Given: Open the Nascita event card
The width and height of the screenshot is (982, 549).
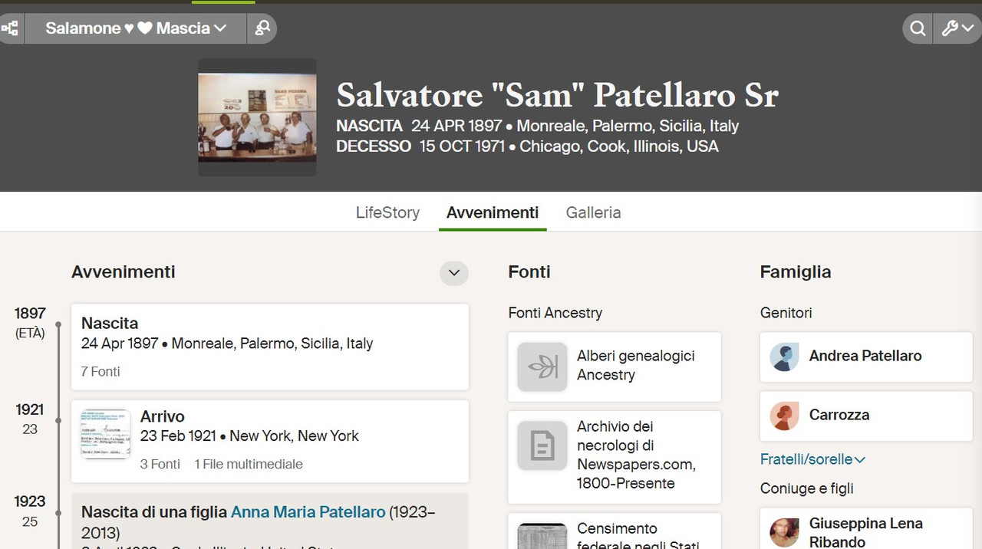Looking at the screenshot, I should 270,347.
